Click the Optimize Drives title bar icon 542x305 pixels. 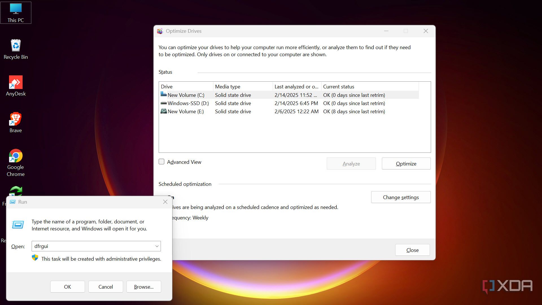pos(160,31)
